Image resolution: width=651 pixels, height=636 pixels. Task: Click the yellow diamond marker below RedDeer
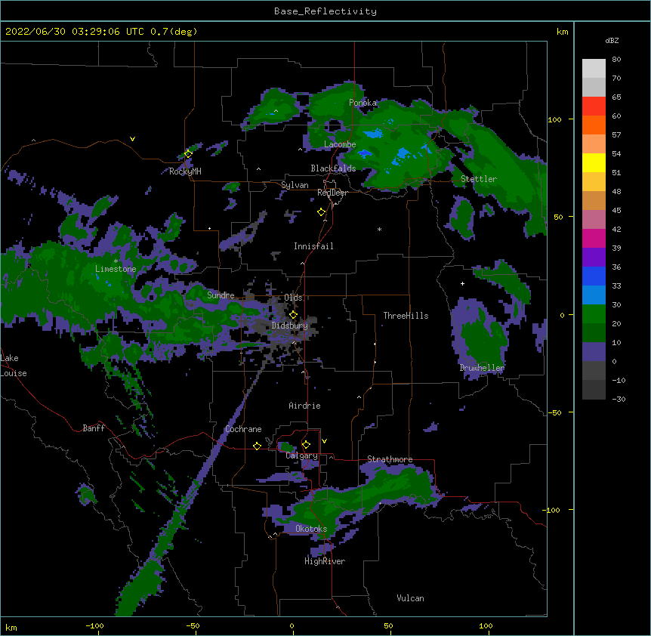tap(321, 212)
